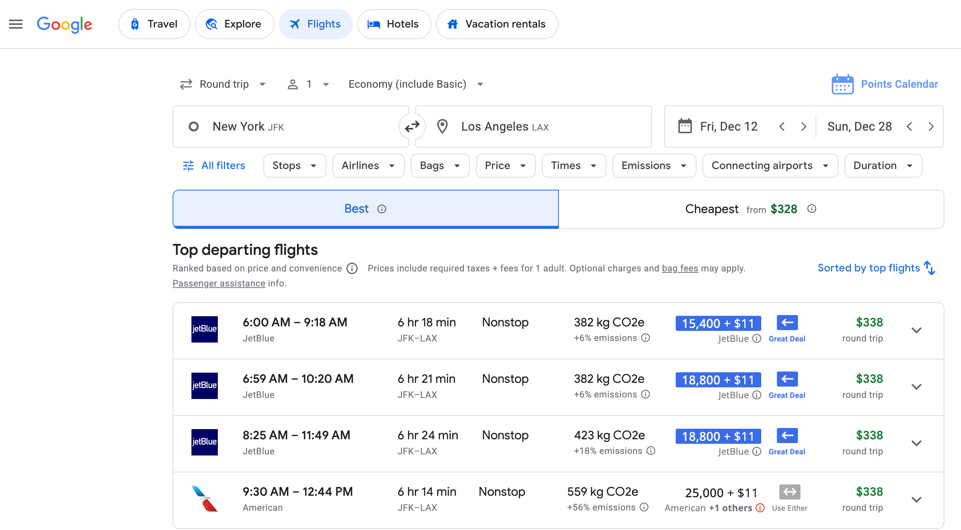Go to the Hotels tab
The height and width of the screenshot is (530, 961).
click(394, 24)
